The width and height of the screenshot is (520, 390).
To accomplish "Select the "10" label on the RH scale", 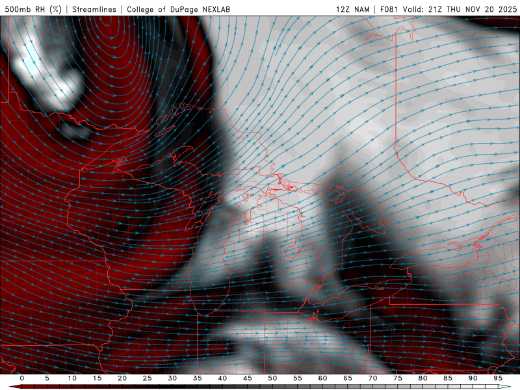I will (72, 378).
